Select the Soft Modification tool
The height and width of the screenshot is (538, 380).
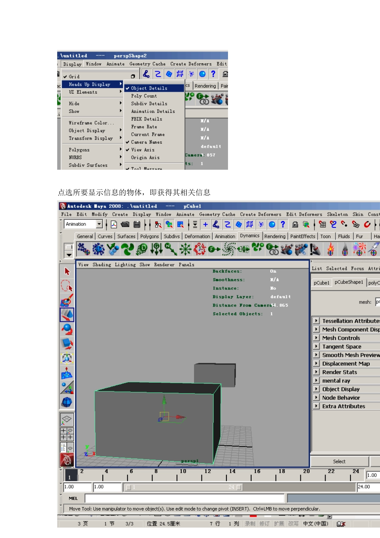(67, 373)
